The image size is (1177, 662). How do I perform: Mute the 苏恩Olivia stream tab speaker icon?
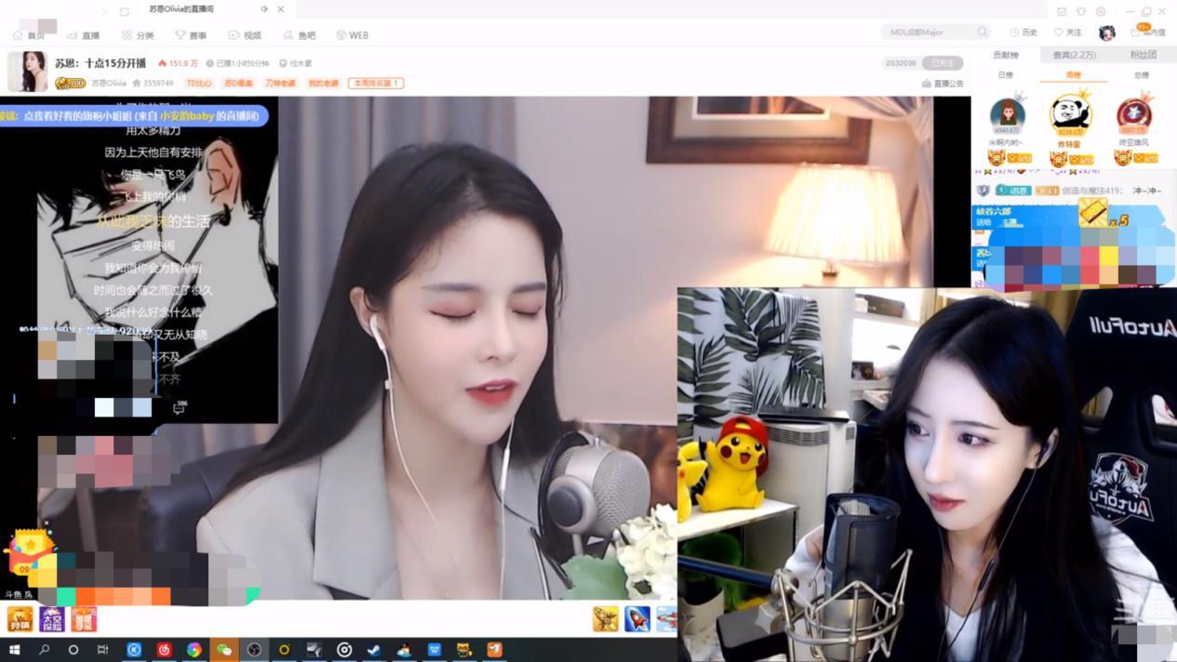coord(264,9)
